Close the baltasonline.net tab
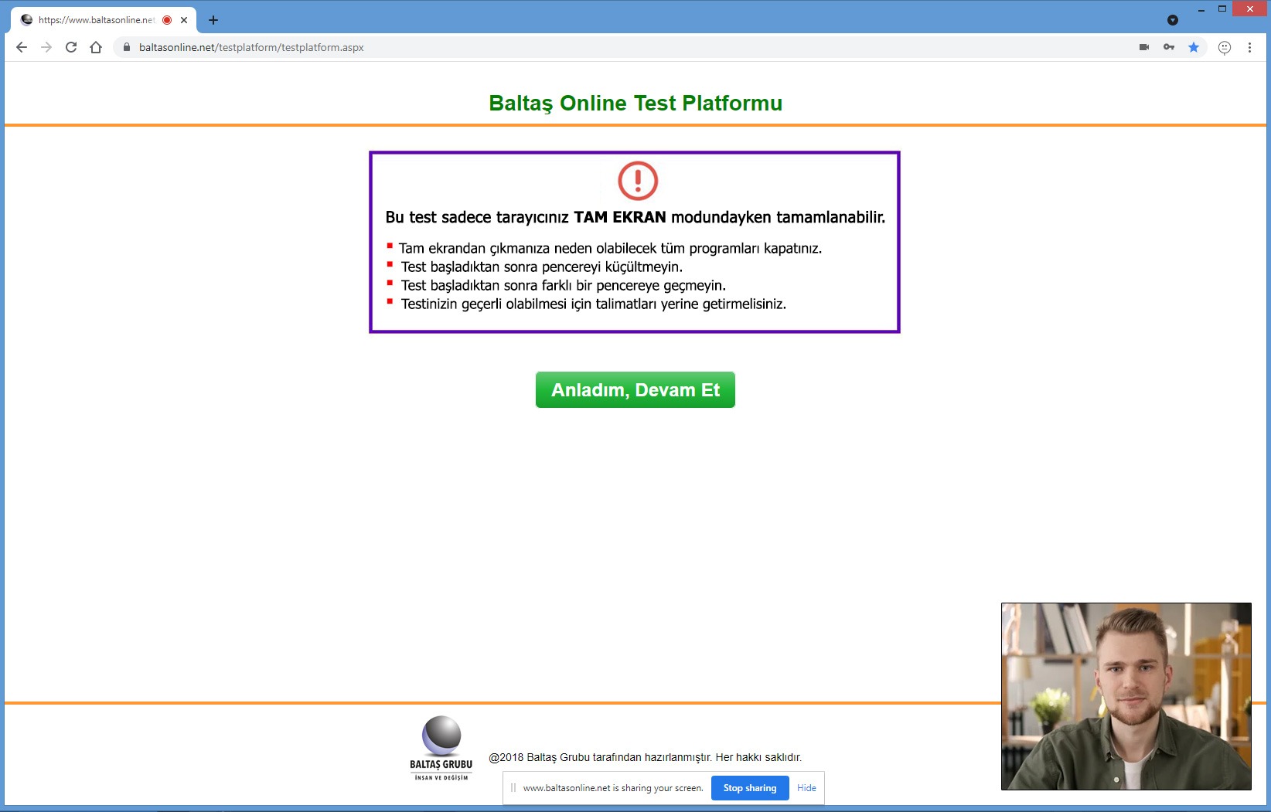The width and height of the screenshot is (1271, 812). point(184,20)
